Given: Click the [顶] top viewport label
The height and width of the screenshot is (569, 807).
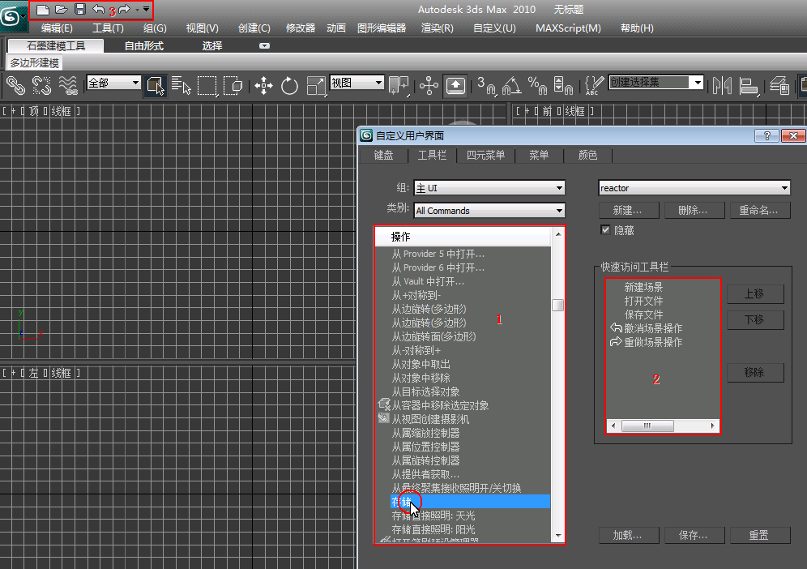Looking at the screenshot, I should [34, 111].
